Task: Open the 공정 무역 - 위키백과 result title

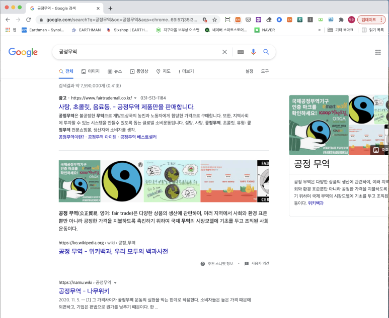Action: tap(113, 251)
